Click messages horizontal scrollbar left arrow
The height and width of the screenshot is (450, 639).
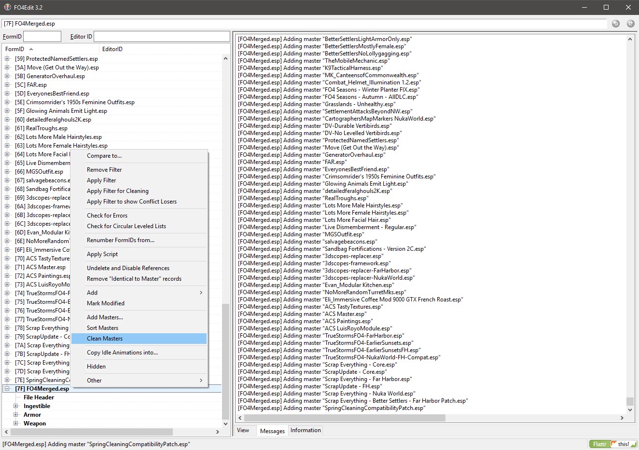click(x=240, y=418)
